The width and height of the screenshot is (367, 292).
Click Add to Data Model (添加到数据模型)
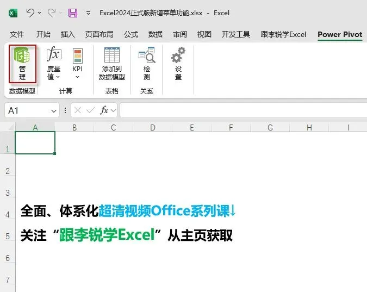pos(111,64)
